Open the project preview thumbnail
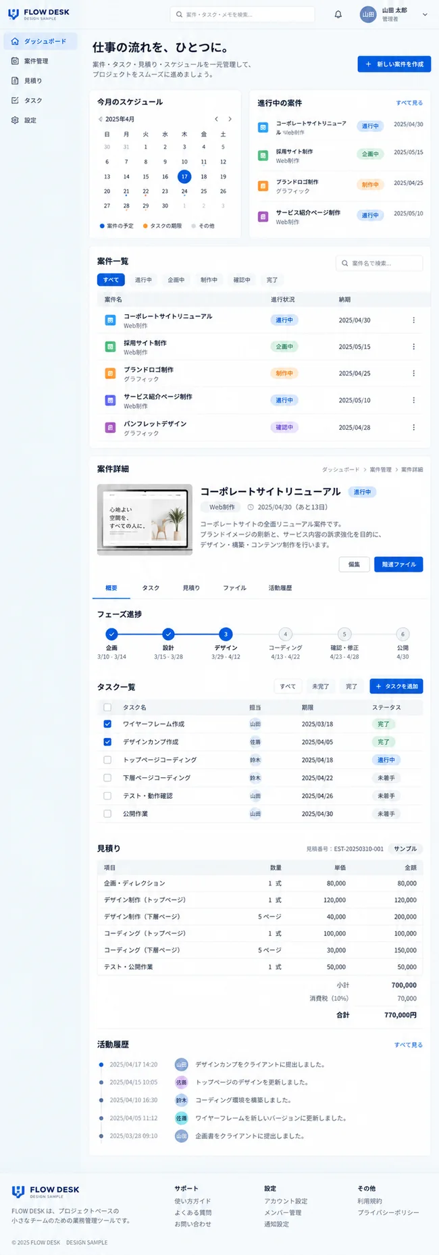This screenshot has height=1255, width=439. click(x=145, y=520)
